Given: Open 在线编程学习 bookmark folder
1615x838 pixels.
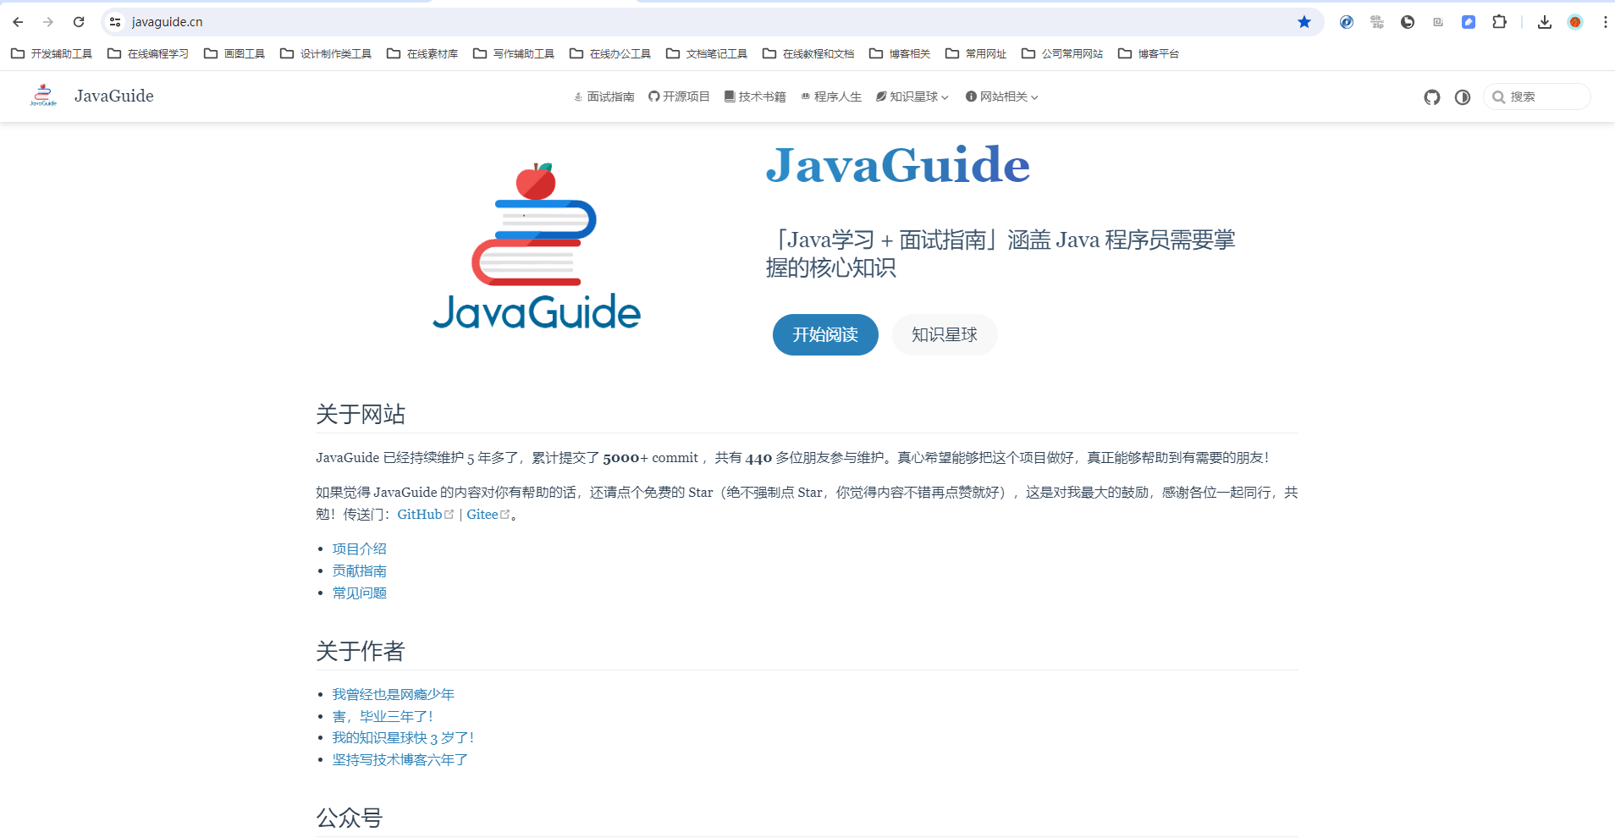Looking at the screenshot, I should pos(148,53).
